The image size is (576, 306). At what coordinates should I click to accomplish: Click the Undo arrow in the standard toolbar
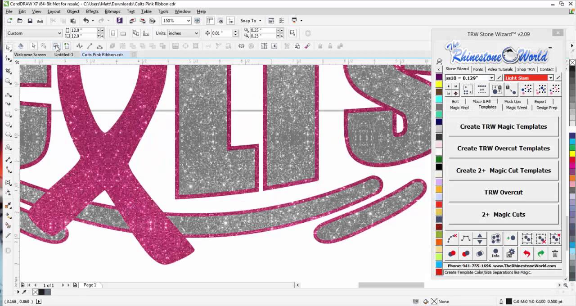point(85,21)
